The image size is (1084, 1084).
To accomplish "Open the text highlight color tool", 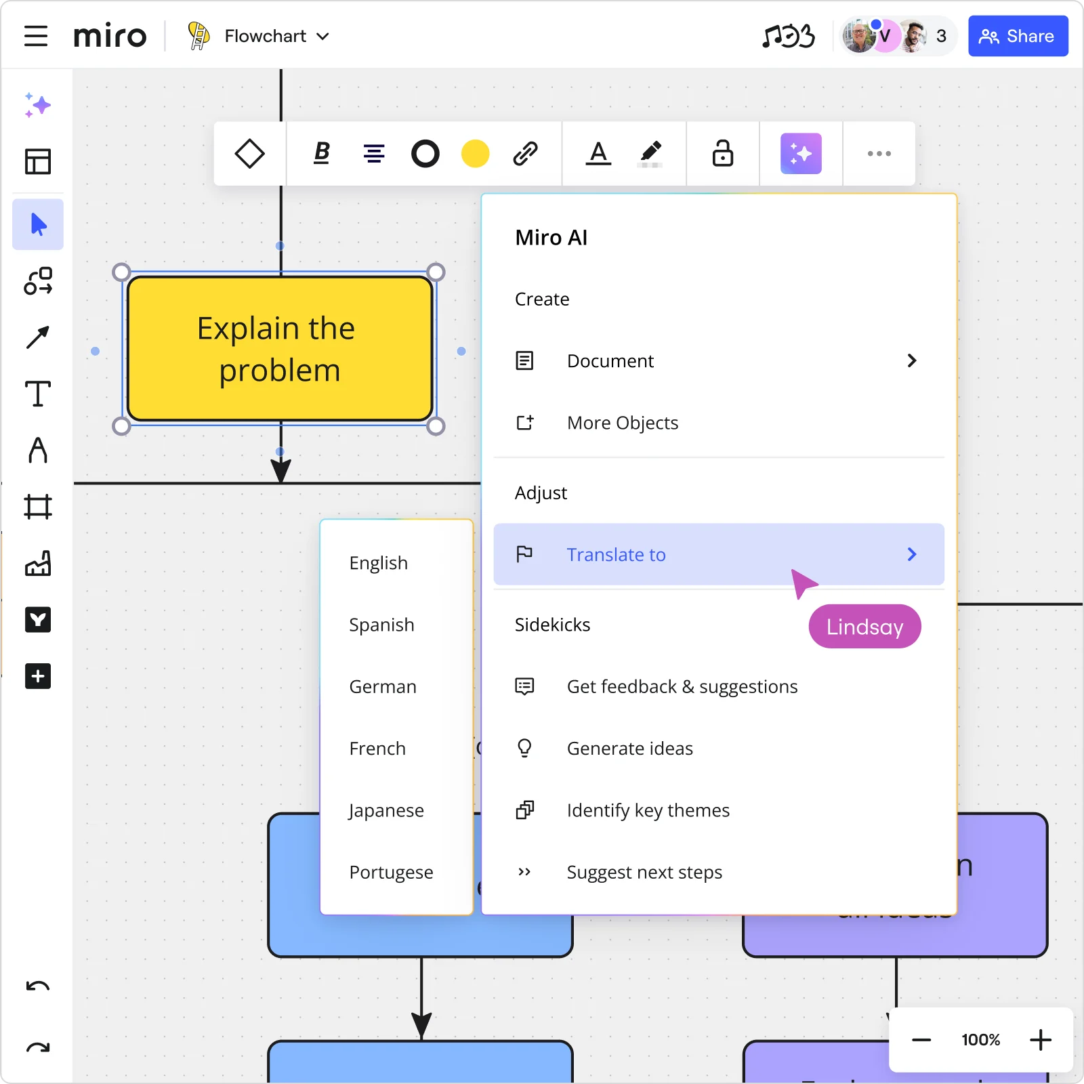I will (x=650, y=154).
